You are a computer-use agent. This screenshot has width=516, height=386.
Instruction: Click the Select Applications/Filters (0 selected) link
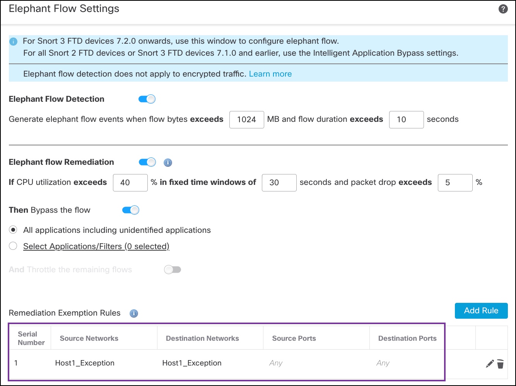[96, 246]
